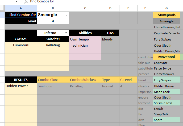Select the Luminous class cell
This screenshot has width=183, height=126.
point(21,45)
